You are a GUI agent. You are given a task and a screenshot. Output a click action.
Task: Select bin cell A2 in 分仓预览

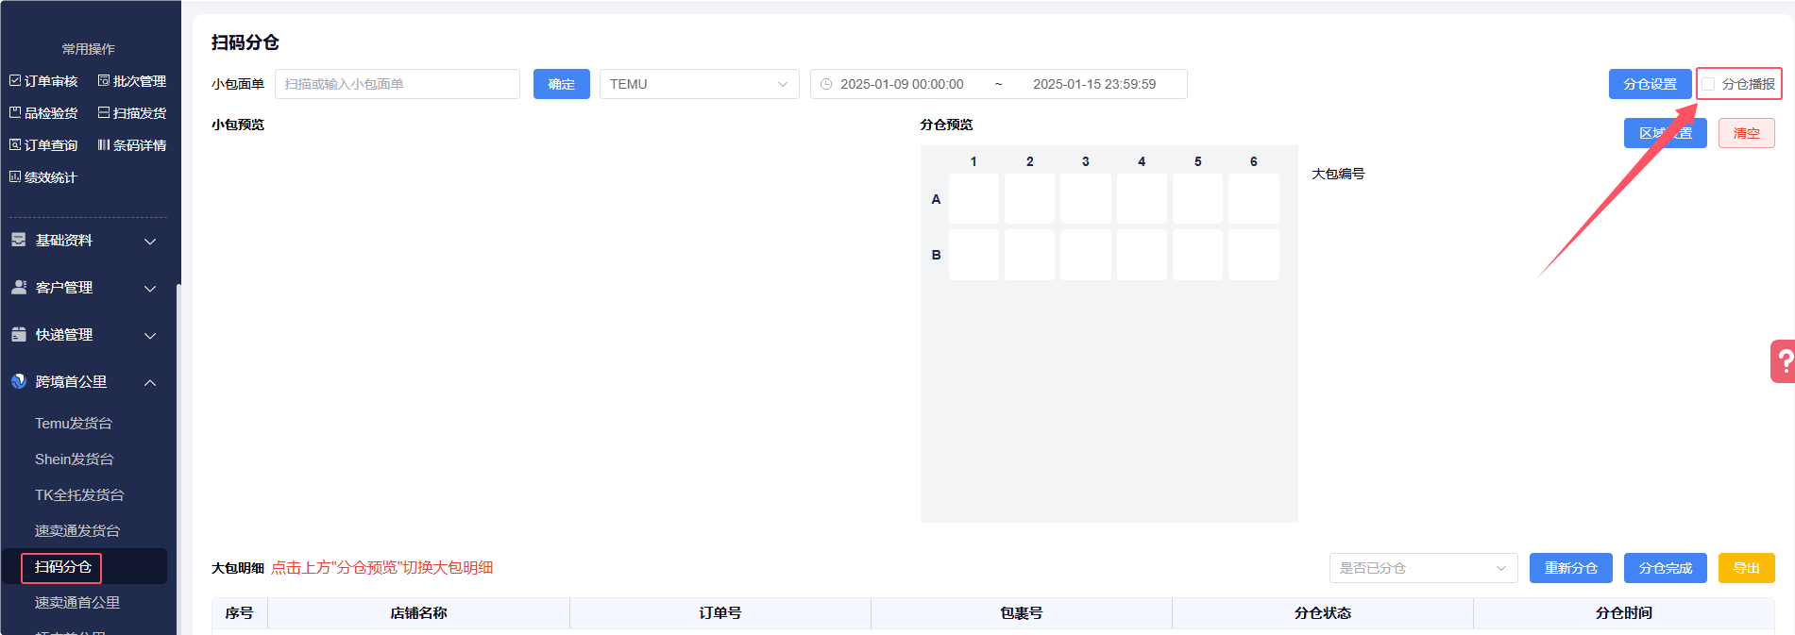click(x=1029, y=198)
